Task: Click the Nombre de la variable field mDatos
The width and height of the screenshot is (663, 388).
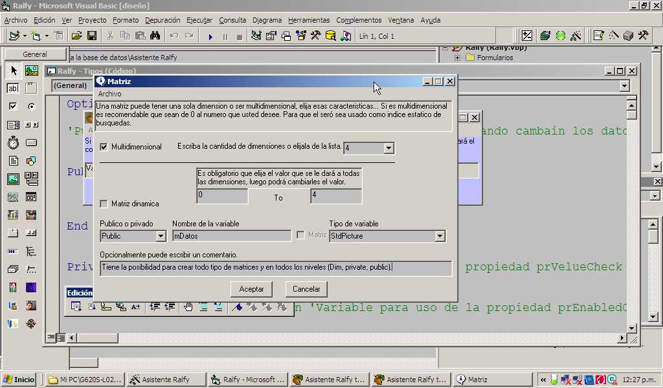Action: (x=232, y=236)
